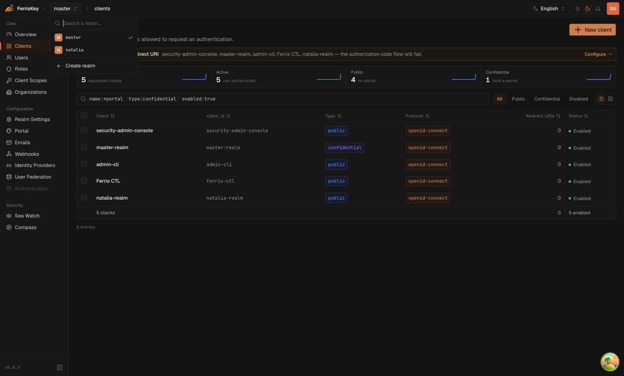
Task: Sort by Status column header
Action: [x=579, y=116]
